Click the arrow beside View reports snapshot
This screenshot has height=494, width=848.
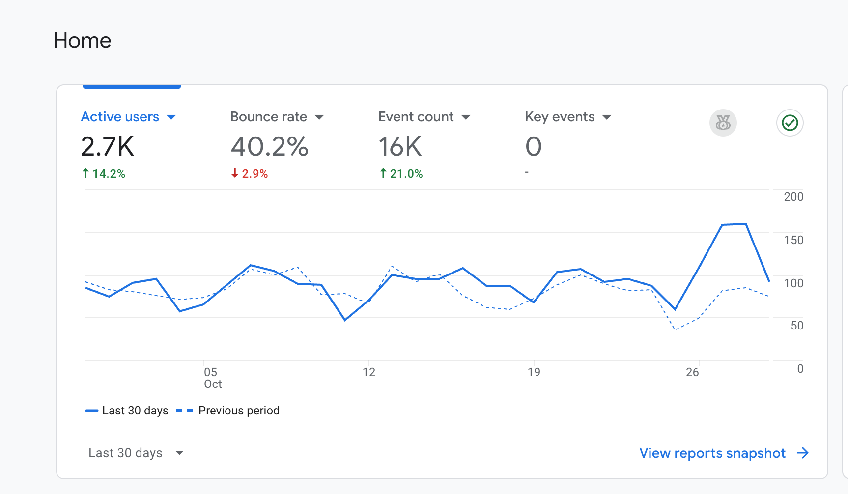click(803, 453)
